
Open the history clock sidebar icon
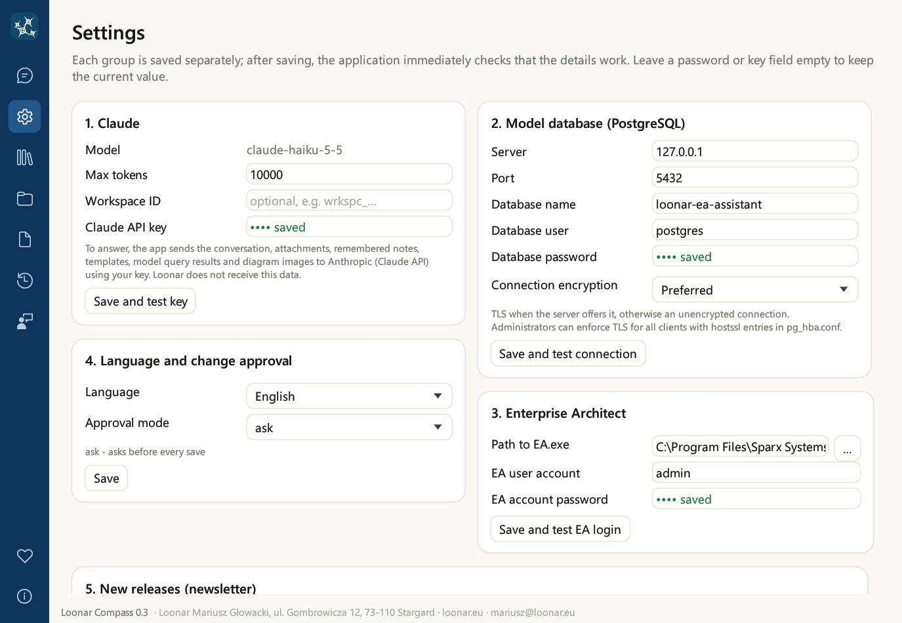(x=25, y=281)
